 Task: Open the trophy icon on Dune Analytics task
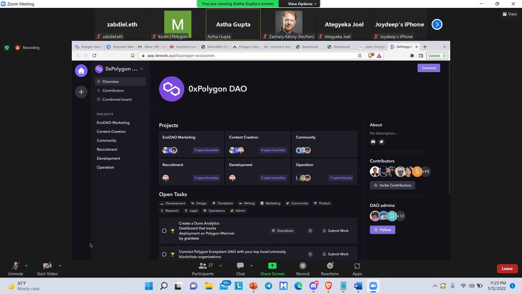pos(173,231)
